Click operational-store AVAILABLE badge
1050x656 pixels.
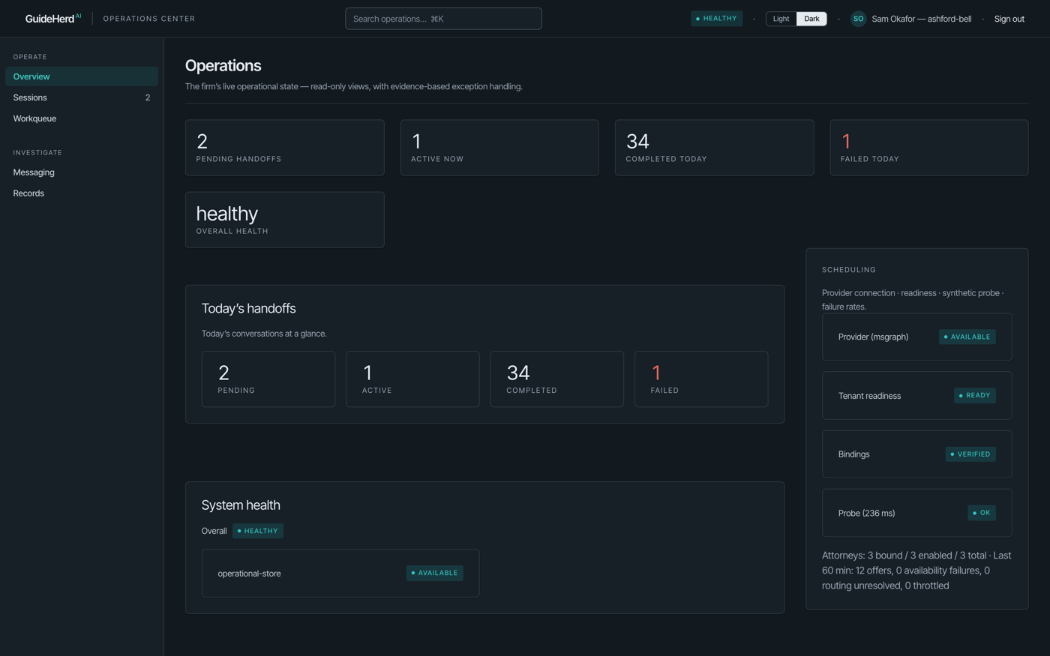coord(435,573)
